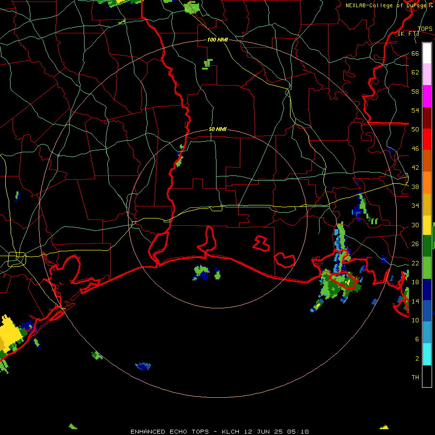Screen dimensions: 435x435
Task: Click the light orange legend swatch
Action: (427, 183)
